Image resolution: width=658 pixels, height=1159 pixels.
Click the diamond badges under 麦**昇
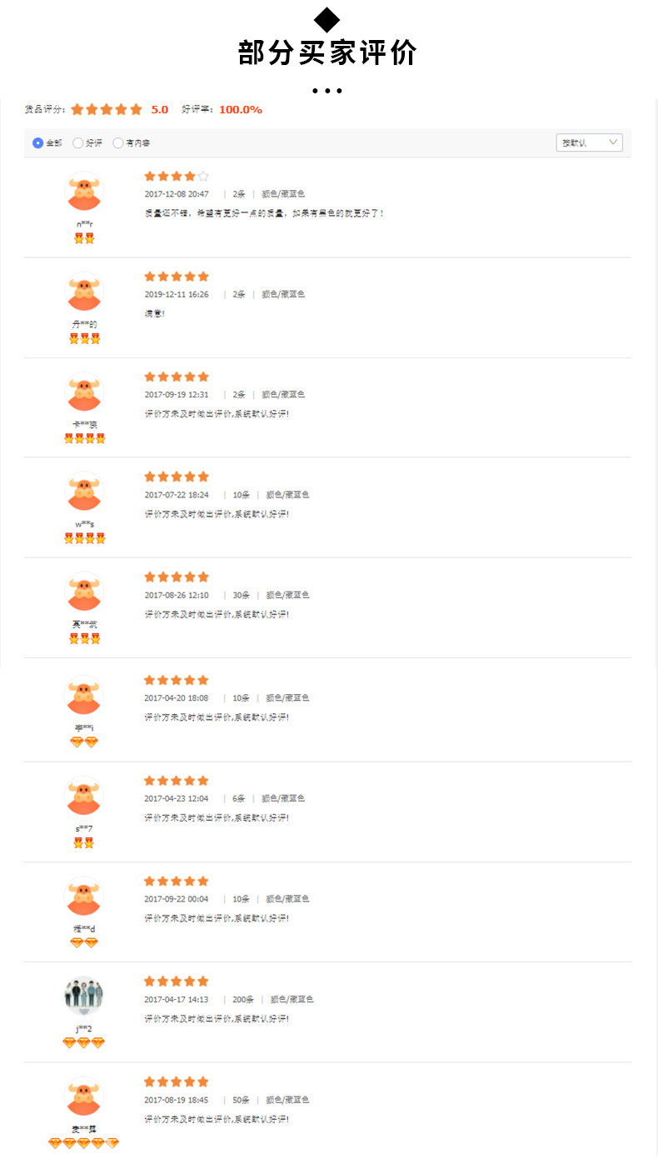[x=83, y=1143]
